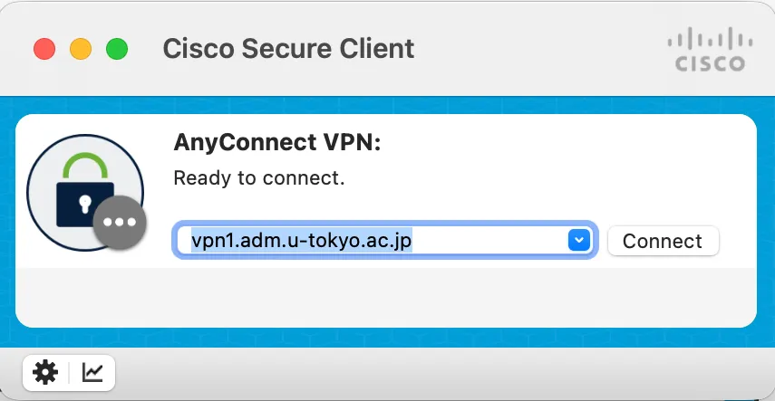
Task: Click the Cisco Secure Client window title
Action: pos(288,48)
